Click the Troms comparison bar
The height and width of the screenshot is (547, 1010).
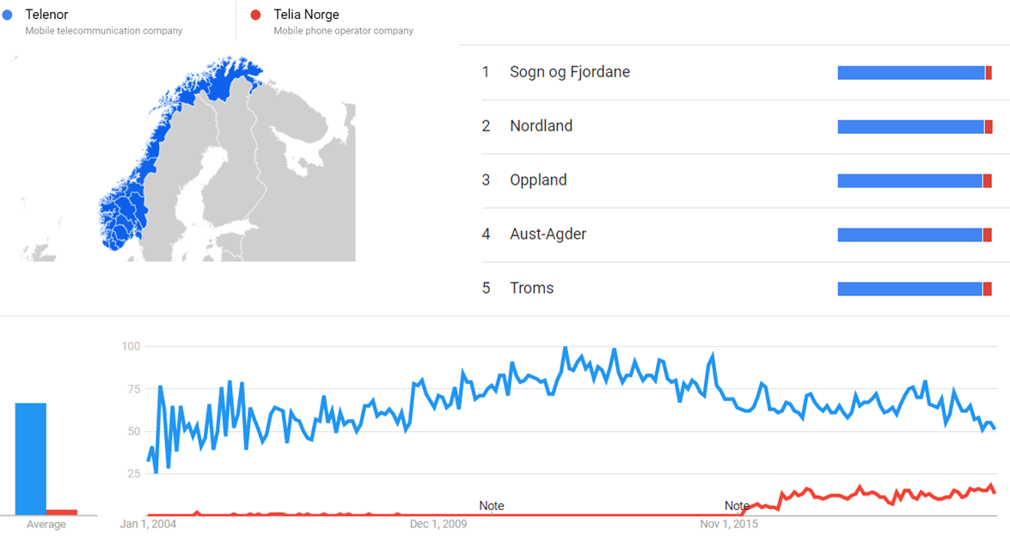(x=914, y=289)
